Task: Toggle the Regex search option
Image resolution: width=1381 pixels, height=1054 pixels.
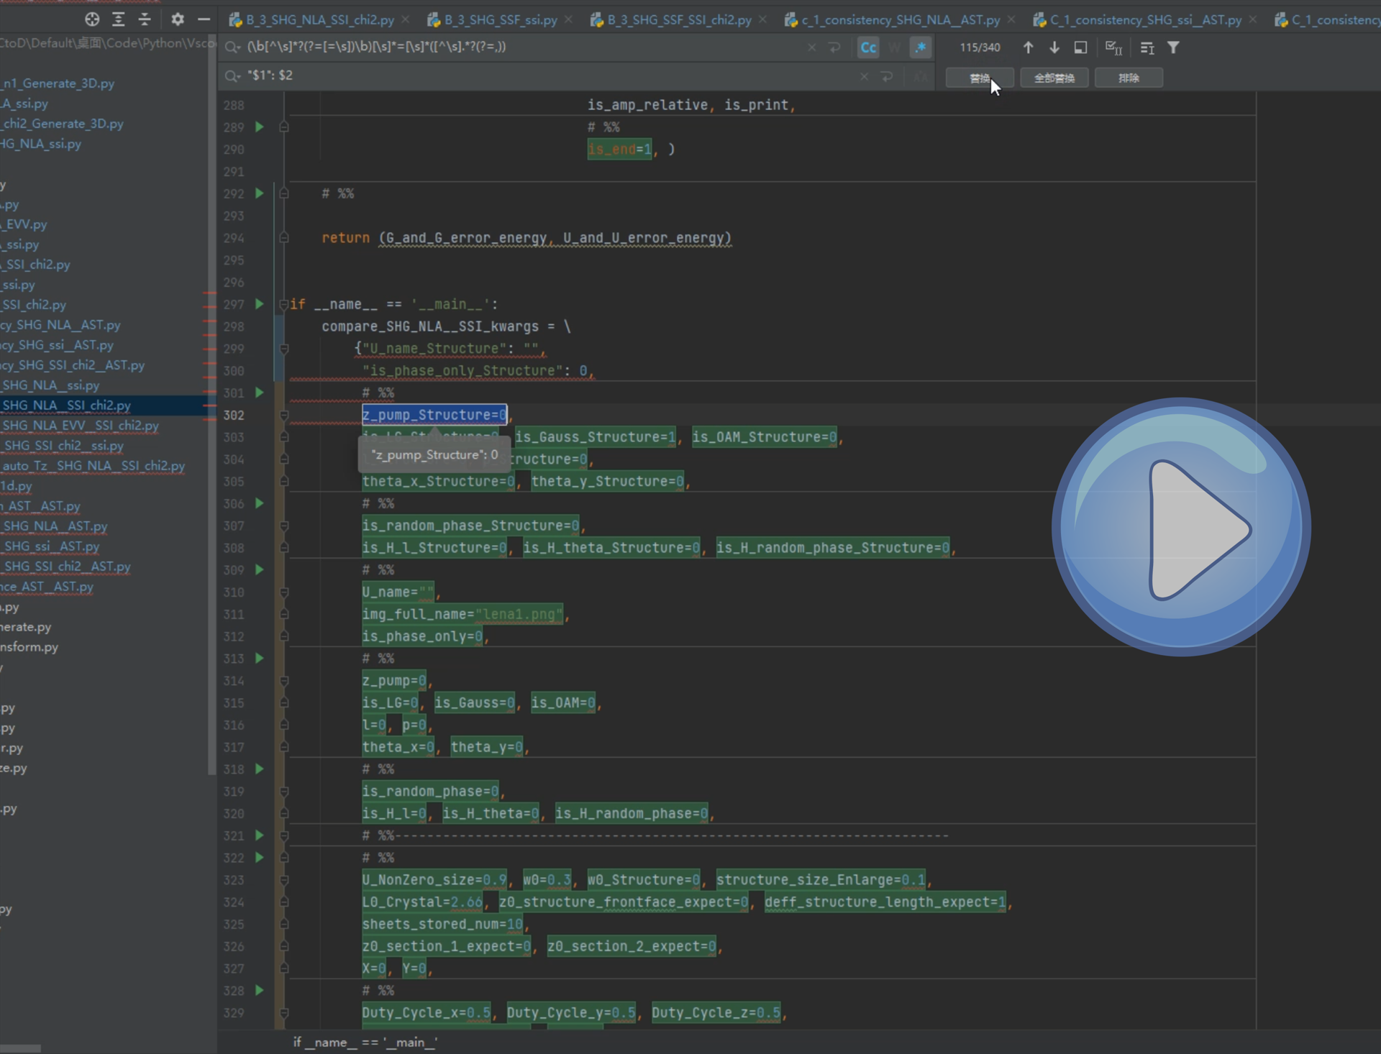Action: coord(920,47)
